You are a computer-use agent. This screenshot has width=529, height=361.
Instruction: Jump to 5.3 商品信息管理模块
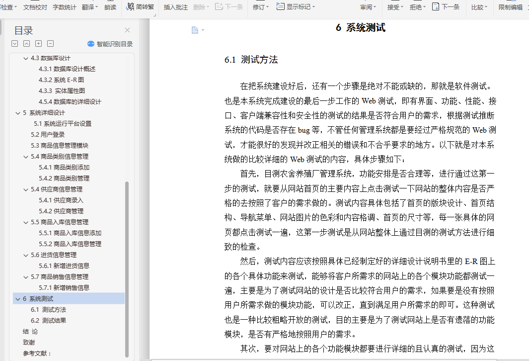(x=60, y=146)
